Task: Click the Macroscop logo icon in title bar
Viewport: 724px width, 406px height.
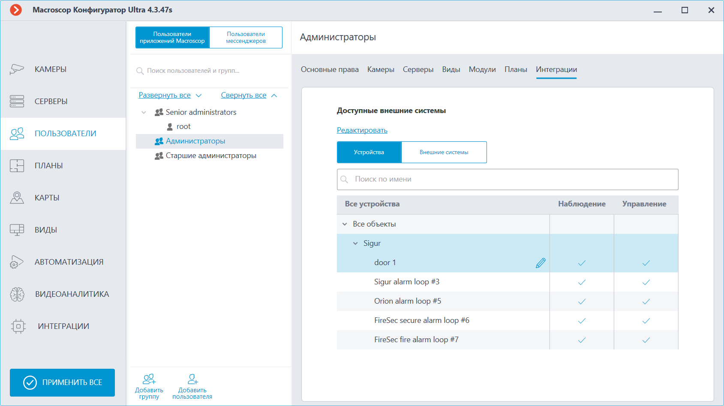Action: (16, 10)
